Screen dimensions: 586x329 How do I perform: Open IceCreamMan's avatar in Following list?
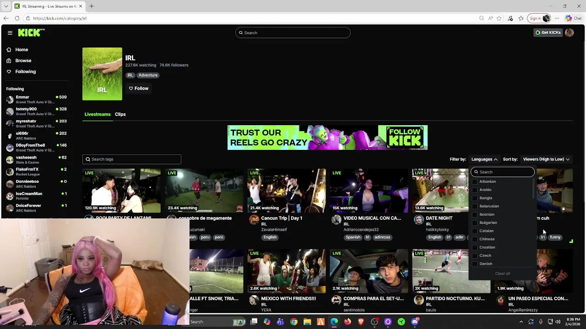[x=10, y=196]
